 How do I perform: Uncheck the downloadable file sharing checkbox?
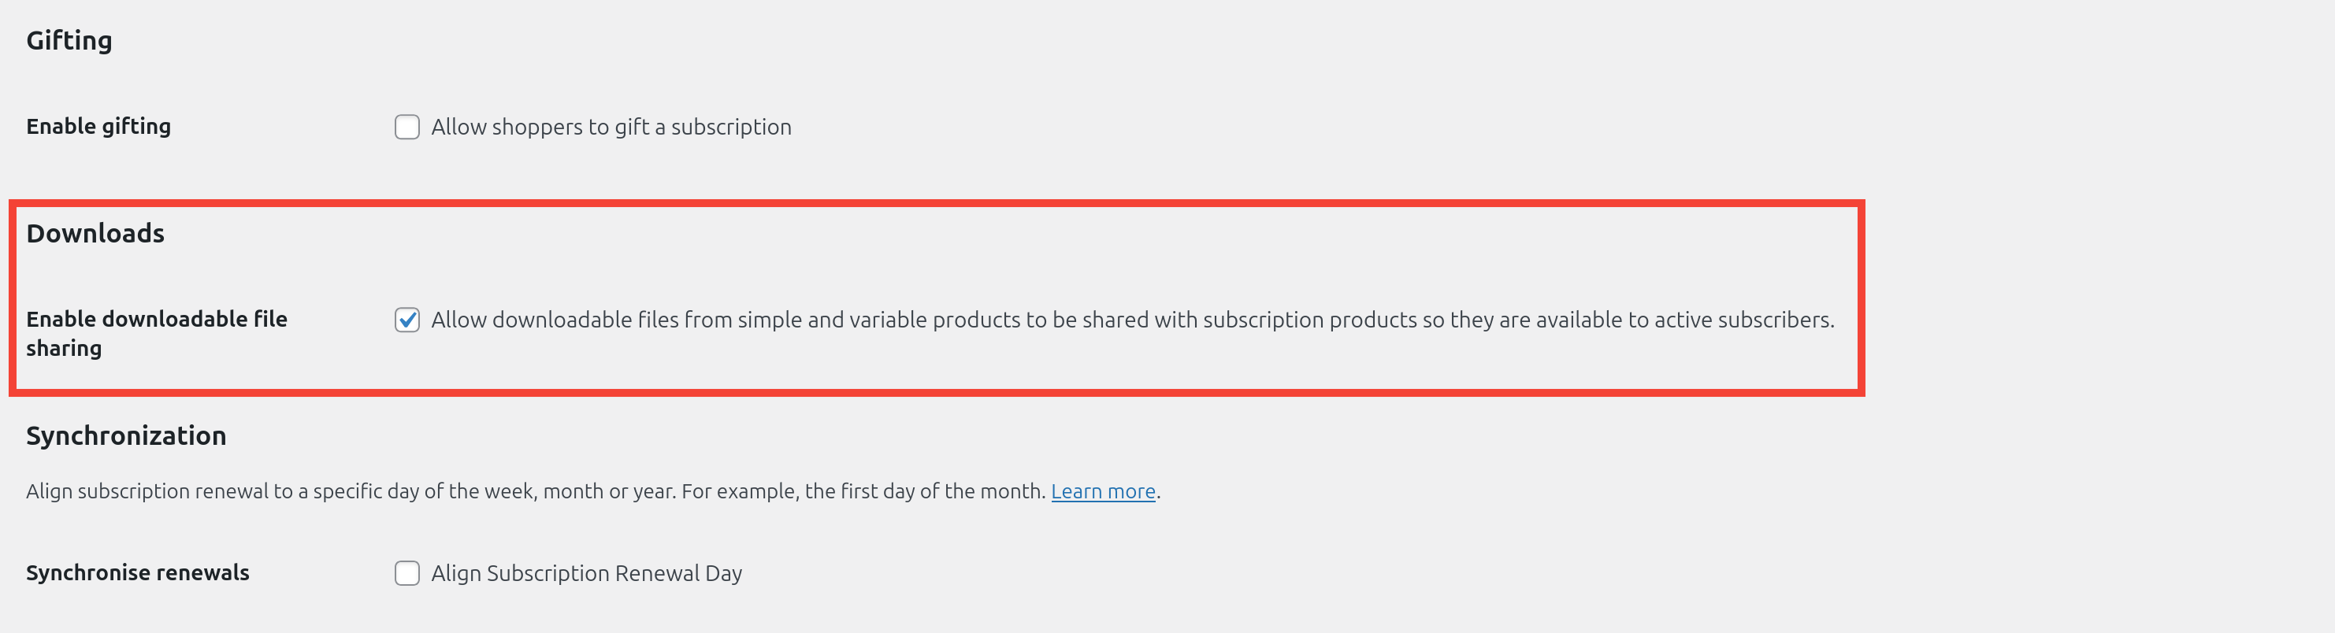pos(407,320)
